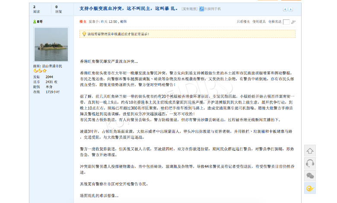Image resolution: width=337 pixels, height=203 pixels.
Task: Go to next thread arrow icon
Action: 290,9
